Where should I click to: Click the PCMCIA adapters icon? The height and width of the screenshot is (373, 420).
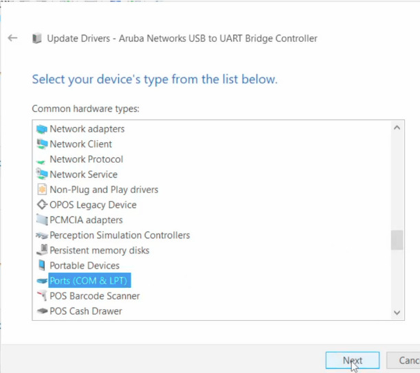[x=42, y=220]
